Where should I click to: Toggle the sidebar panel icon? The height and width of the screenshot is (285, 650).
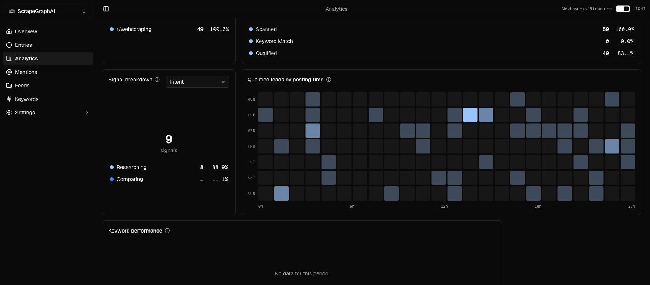[106, 9]
